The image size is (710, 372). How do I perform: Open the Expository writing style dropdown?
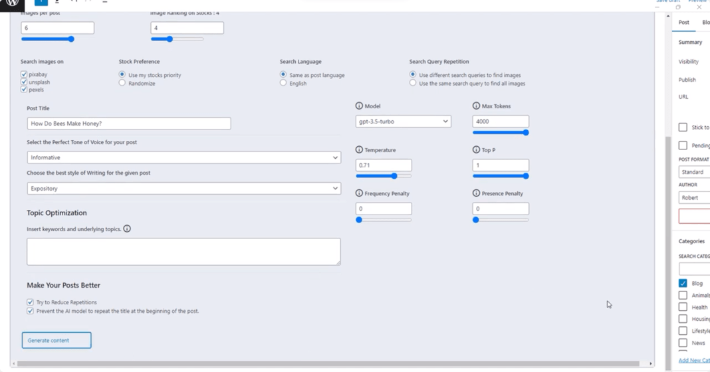point(183,189)
